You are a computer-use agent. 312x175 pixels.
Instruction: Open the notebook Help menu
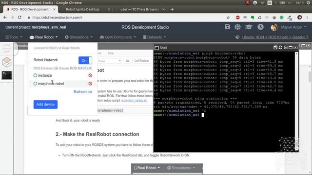pos(111,53)
